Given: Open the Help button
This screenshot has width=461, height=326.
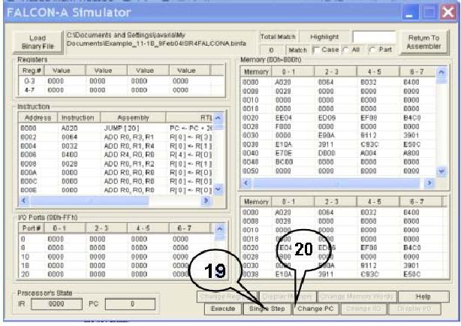Looking at the screenshot, I should pyautogui.click(x=423, y=297).
